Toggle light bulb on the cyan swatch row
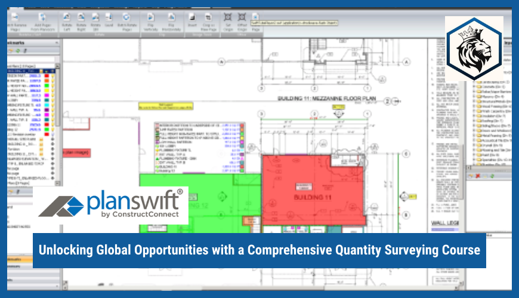The height and width of the screenshot is (298, 519). pos(52,105)
